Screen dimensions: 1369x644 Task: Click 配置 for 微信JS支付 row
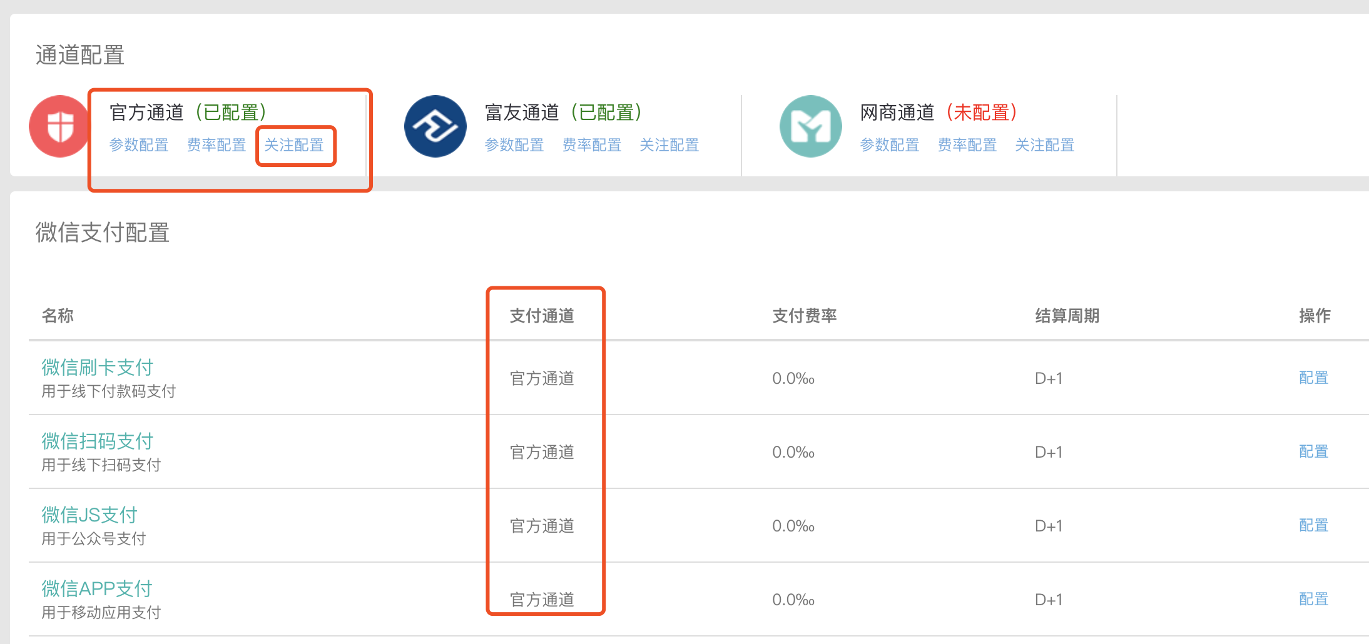(x=1313, y=525)
